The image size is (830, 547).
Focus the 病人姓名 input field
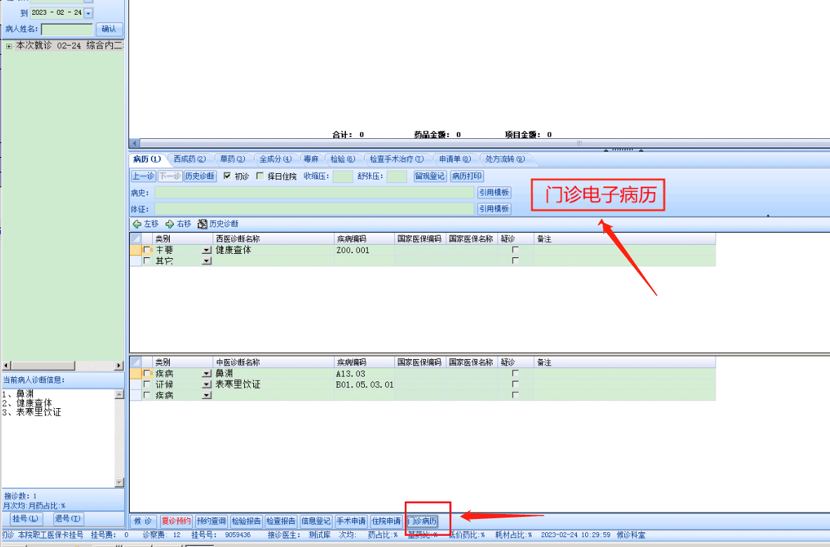coord(67,29)
